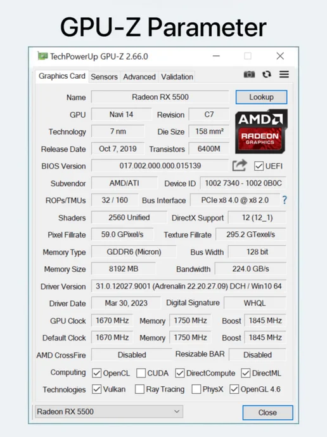Click the AMD Radeon Graphics logo
The height and width of the screenshot is (437, 327).
pos(260,131)
